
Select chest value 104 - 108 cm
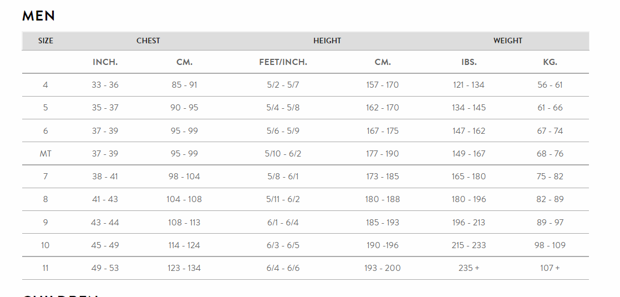click(184, 199)
